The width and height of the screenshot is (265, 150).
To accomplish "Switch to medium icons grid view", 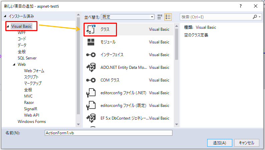I will (x=160, y=17).
